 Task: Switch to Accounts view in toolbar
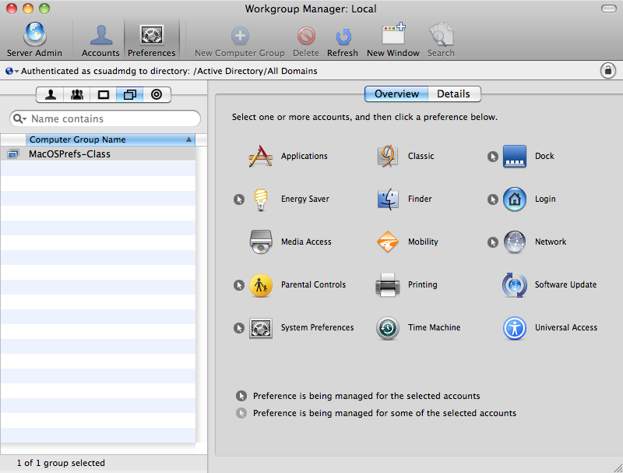coord(100,39)
